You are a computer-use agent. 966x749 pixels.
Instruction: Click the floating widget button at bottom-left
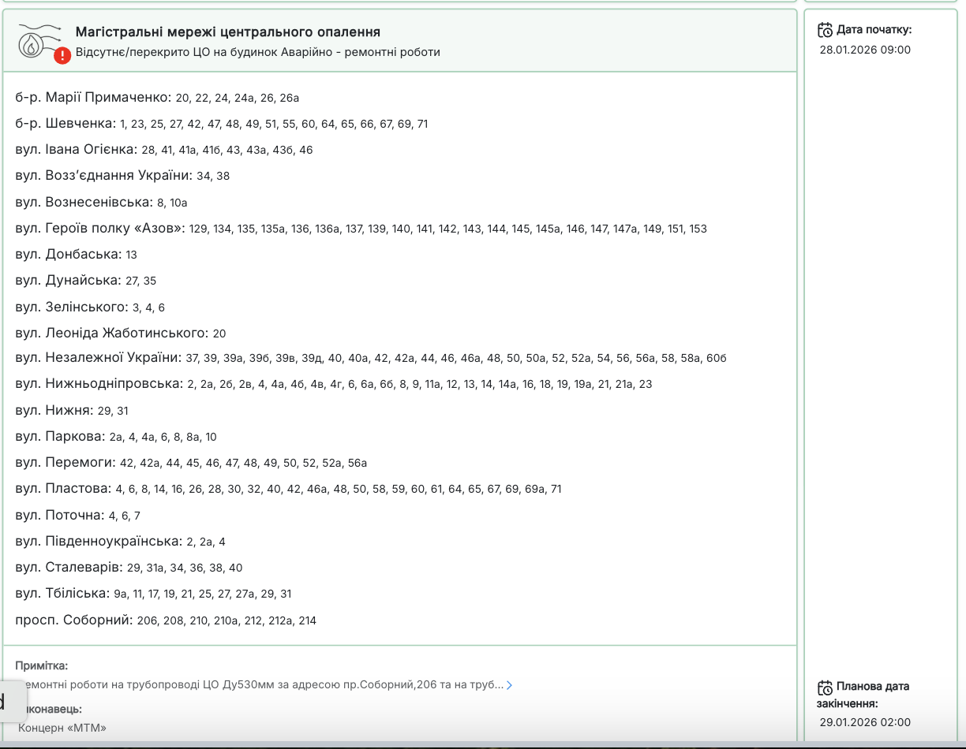(11, 701)
